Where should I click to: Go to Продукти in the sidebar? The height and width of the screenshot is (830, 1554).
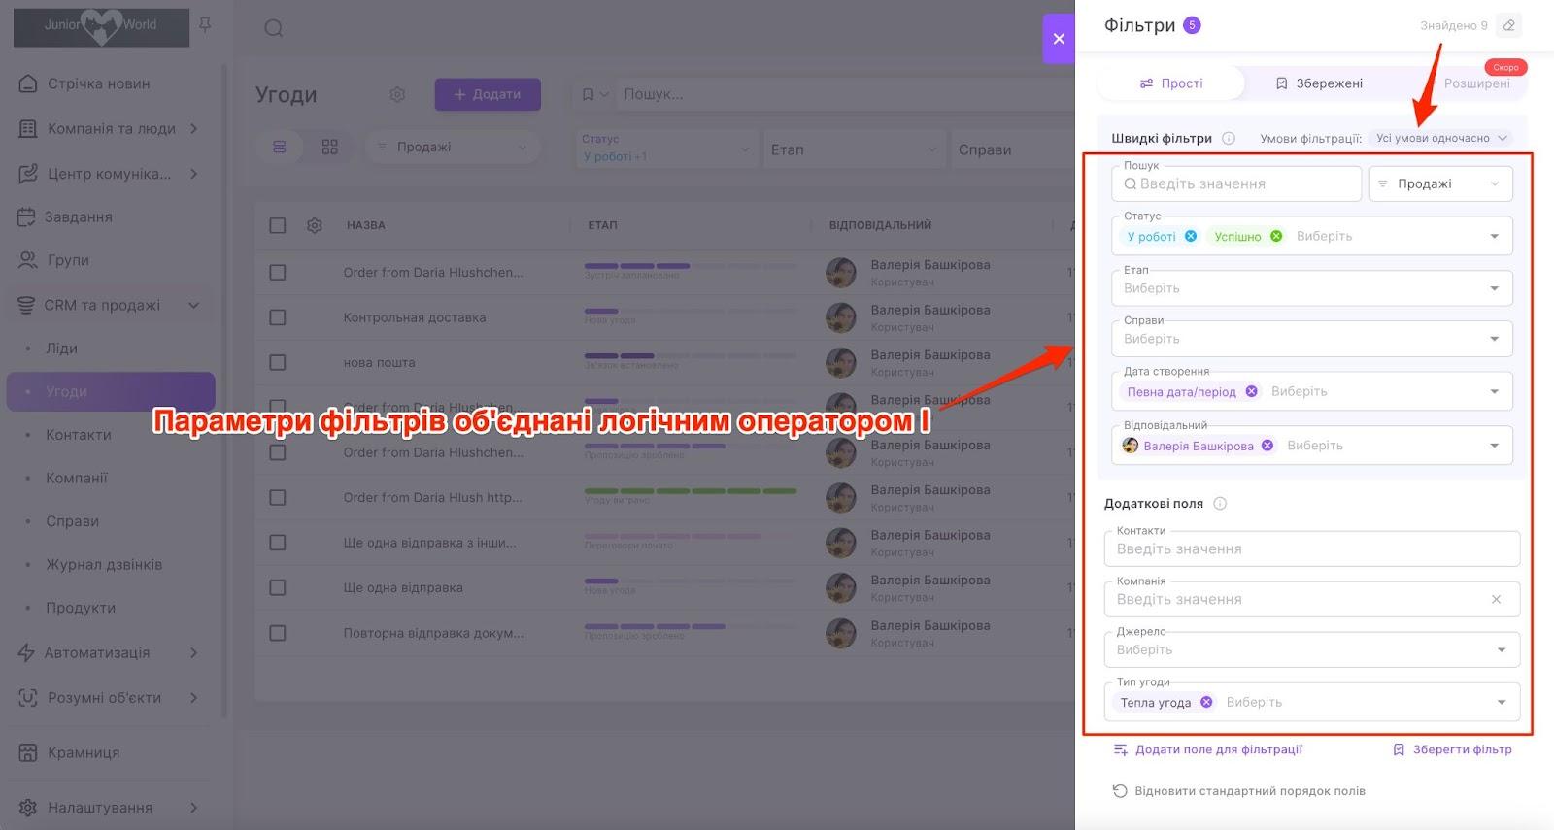(x=81, y=608)
